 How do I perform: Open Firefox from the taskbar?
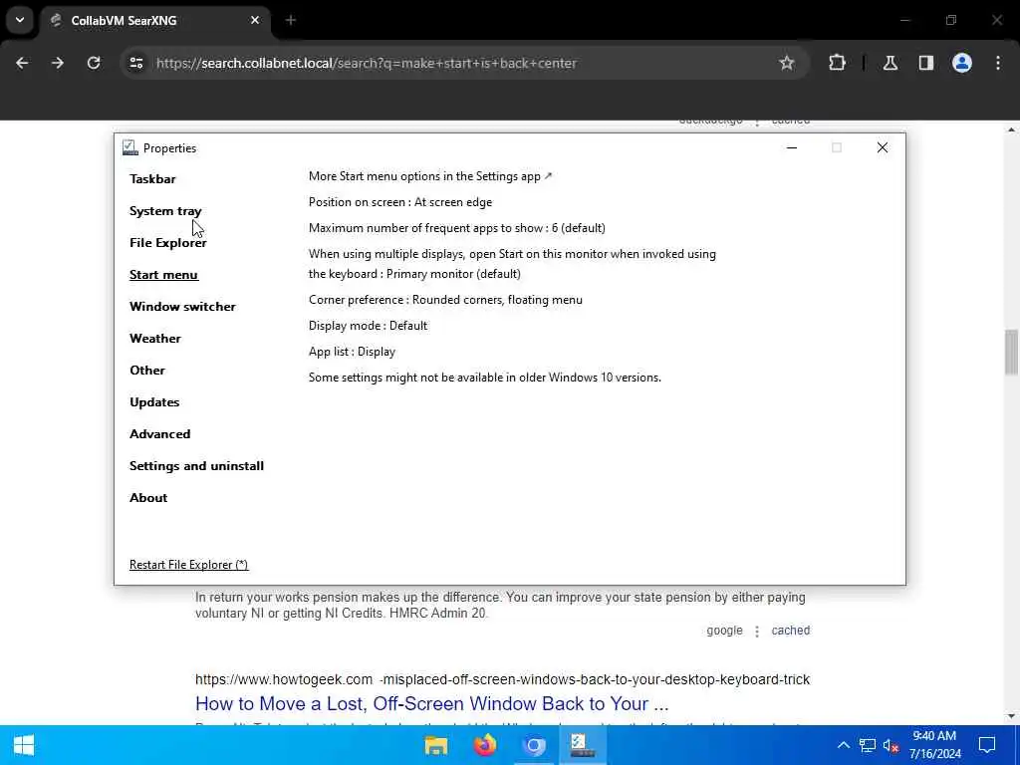pyautogui.click(x=485, y=745)
